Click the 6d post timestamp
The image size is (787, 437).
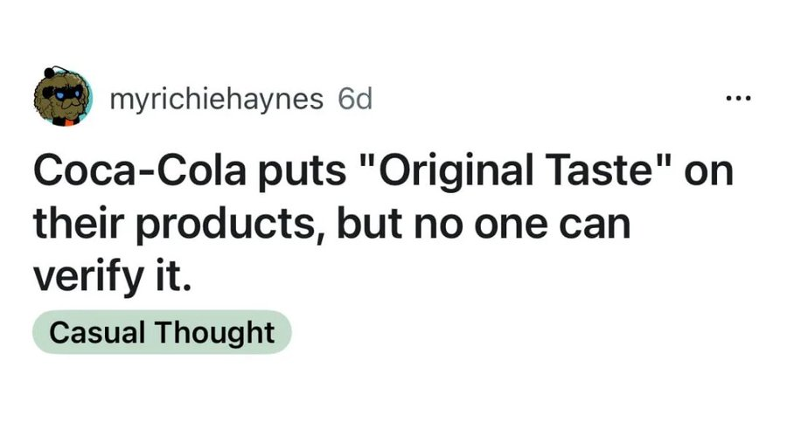pos(355,99)
